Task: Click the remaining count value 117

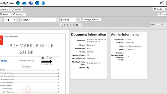Action: (128, 56)
